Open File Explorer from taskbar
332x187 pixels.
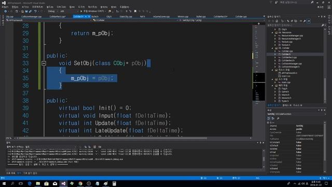[38, 183]
